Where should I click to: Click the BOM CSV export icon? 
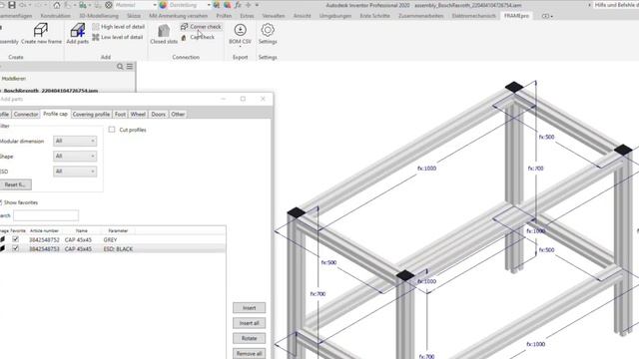(x=240, y=30)
